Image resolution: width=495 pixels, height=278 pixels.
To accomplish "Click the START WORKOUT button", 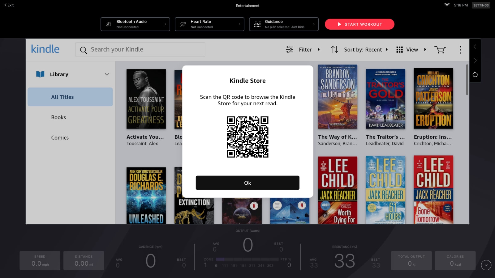I will click(359, 24).
